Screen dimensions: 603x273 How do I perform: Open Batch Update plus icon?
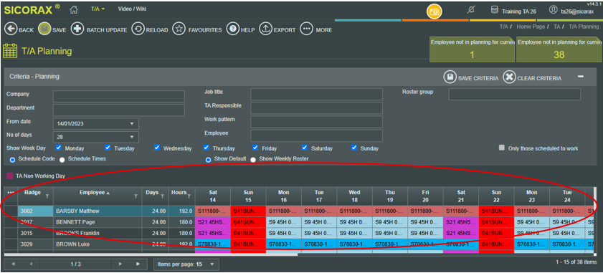(x=77, y=29)
